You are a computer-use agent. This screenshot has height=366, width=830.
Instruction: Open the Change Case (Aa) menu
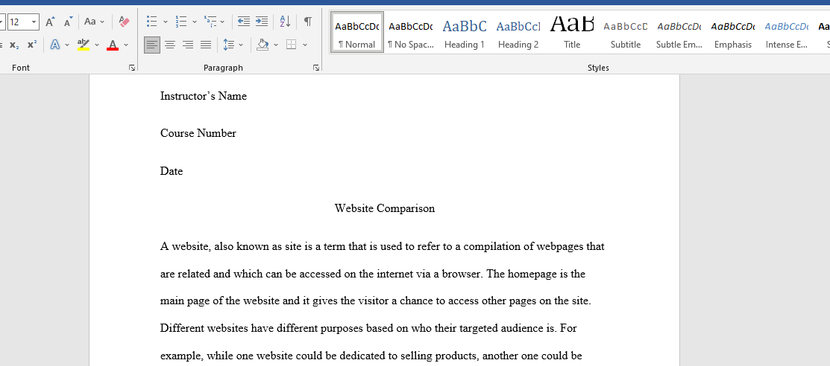(x=94, y=22)
